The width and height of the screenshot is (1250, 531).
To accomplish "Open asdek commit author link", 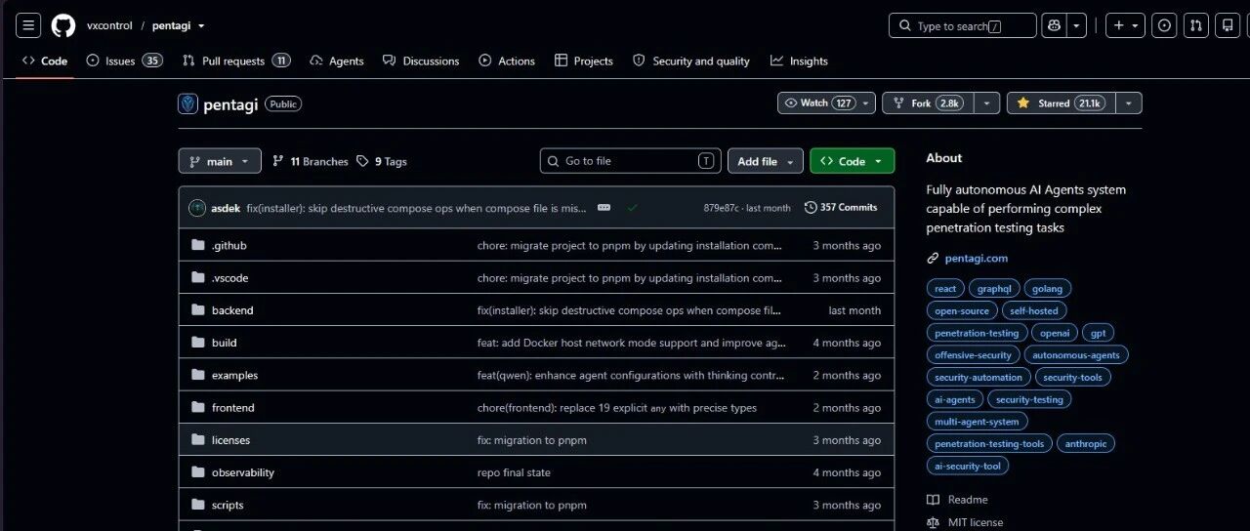I will click(226, 208).
